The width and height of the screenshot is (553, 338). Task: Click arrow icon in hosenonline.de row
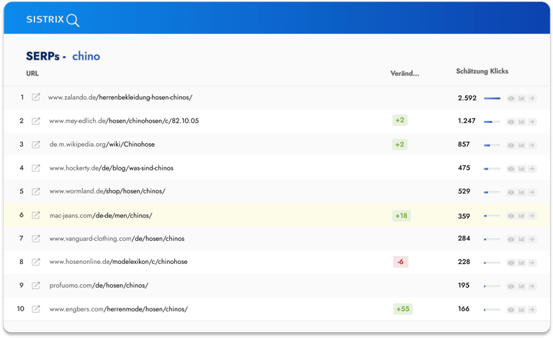click(x=532, y=262)
